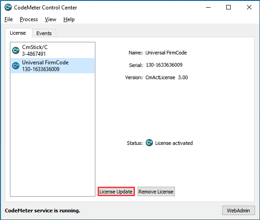Image resolution: width=260 pixels, height=220 pixels.
Task: Switch to the License tab
Action: [x=18, y=33]
